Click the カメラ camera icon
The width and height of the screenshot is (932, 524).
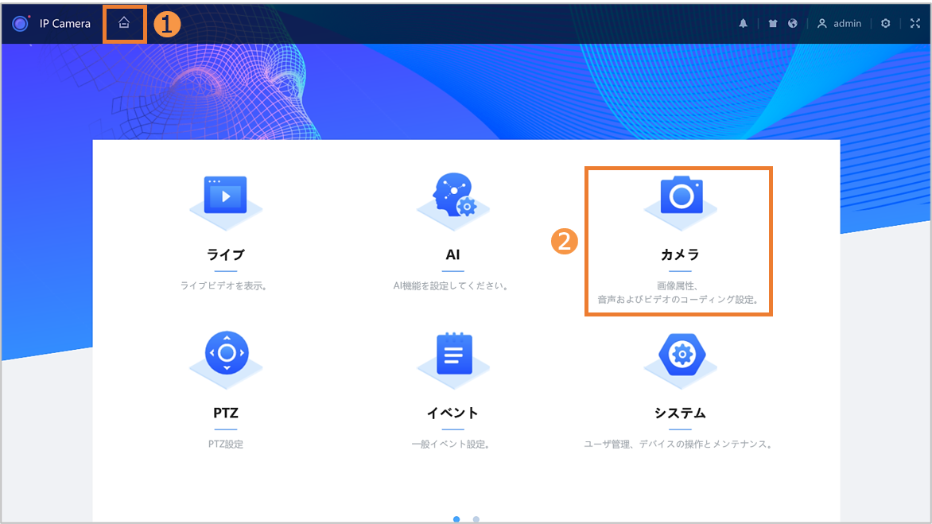(681, 196)
